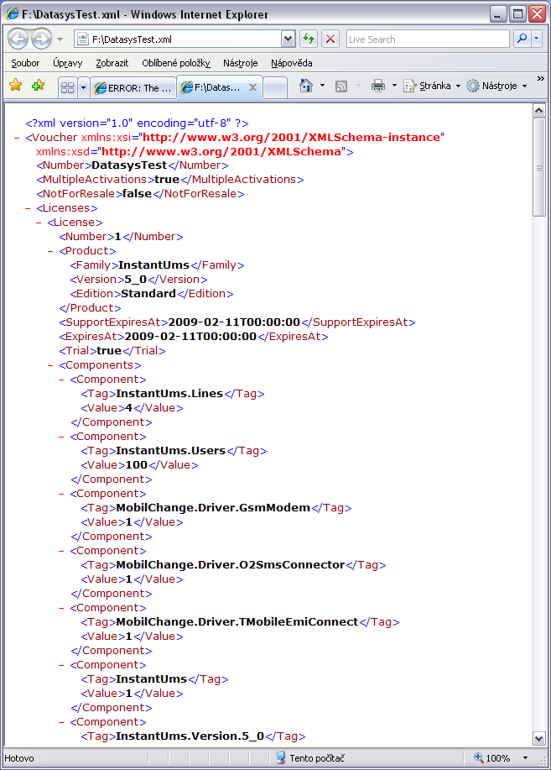Click Add to Favorites star-plus icon

(x=38, y=86)
